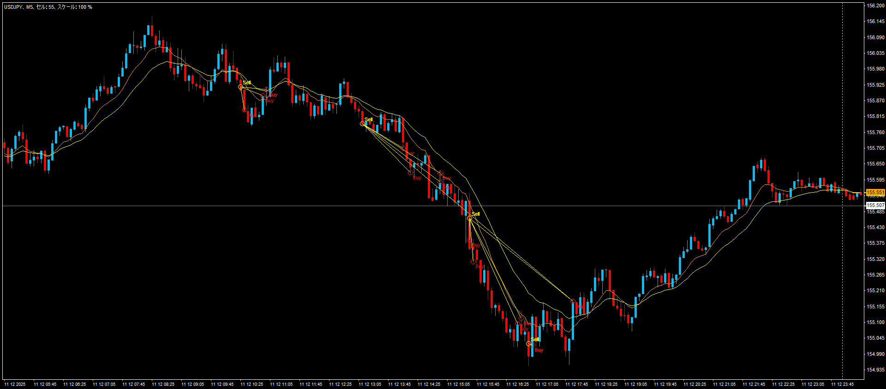Click the vertical dashed separator line
The width and height of the screenshot is (886, 389).
[x=842, y=138]
